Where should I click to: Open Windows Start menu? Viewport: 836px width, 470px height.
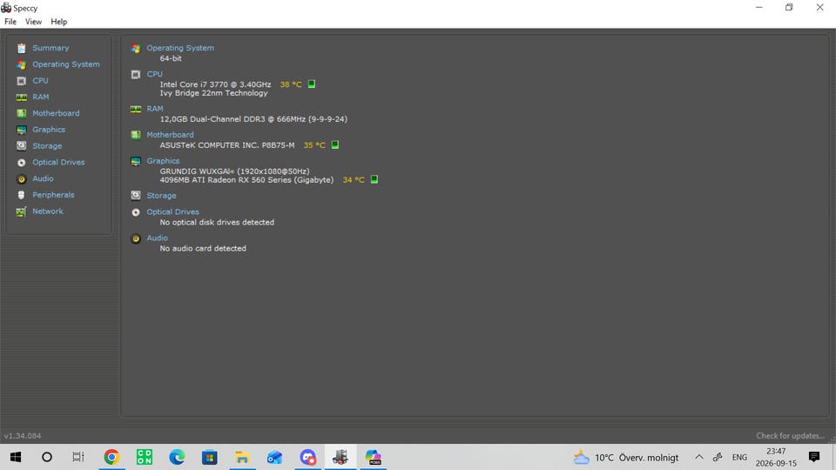16,457
